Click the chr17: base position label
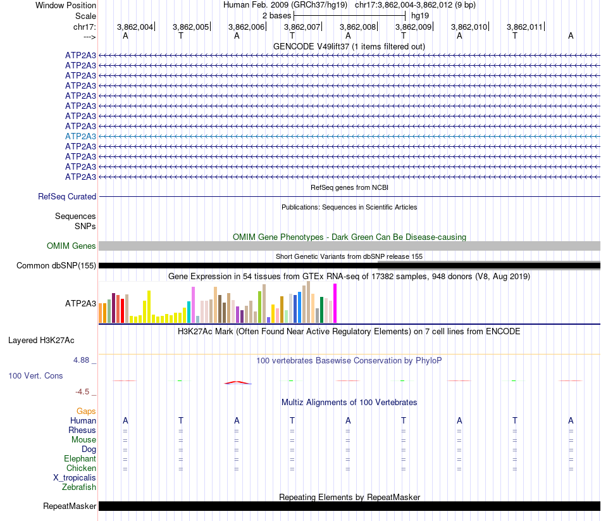 pos(84,27)
